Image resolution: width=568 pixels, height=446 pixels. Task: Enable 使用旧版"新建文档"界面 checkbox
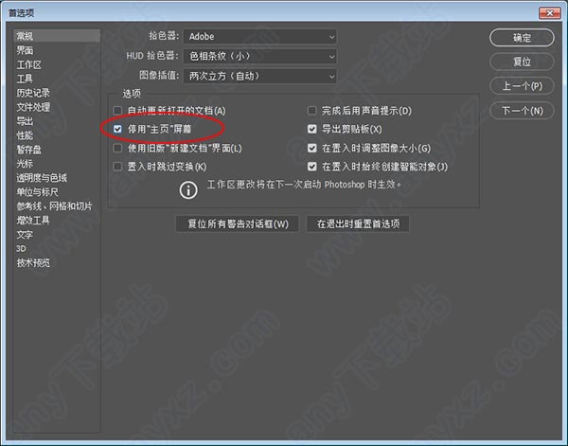coord(117,148)
